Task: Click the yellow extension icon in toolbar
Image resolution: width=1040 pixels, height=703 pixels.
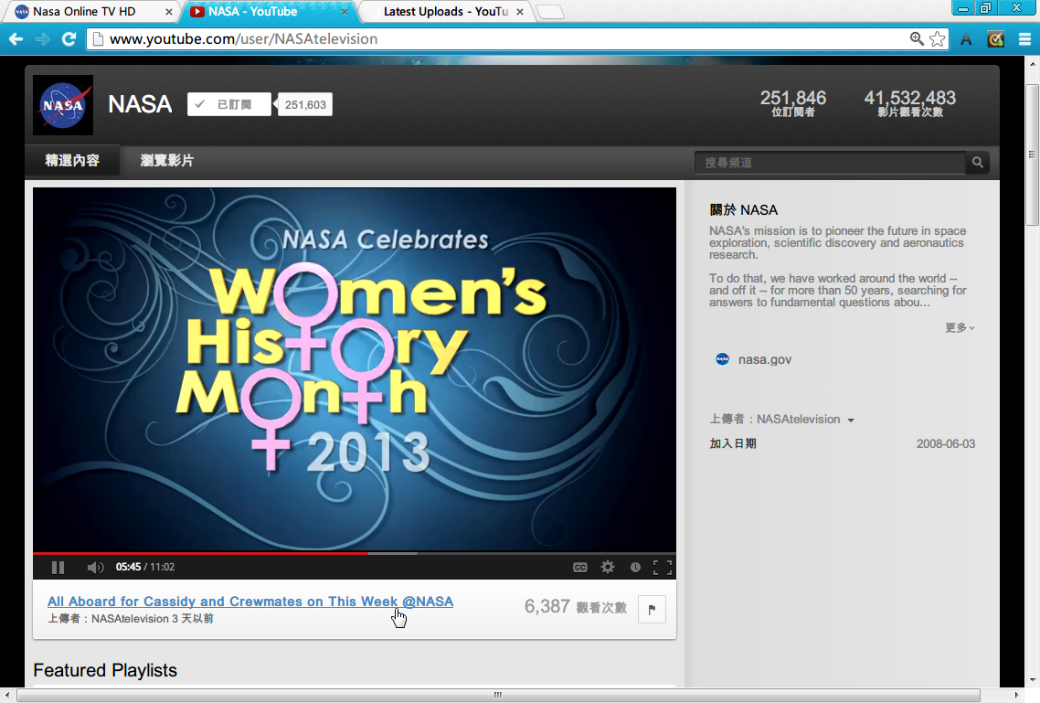Action: (995, 39)
